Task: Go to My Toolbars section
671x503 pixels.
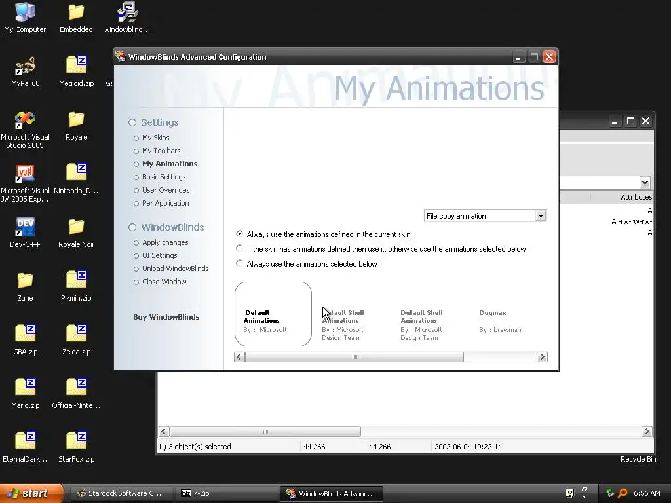Action: tap(161, 151)
